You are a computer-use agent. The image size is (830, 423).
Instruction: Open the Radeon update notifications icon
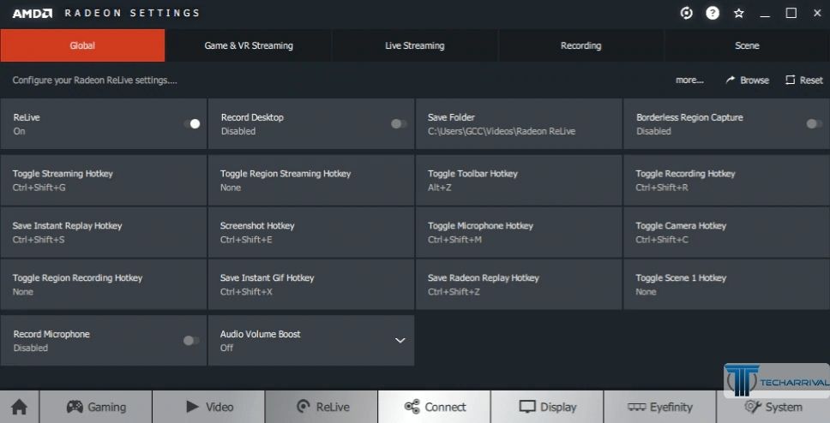coord(686,13)
